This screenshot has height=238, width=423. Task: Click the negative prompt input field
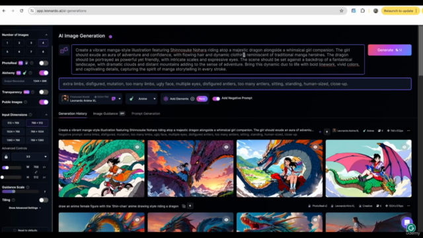click(235, 84)
